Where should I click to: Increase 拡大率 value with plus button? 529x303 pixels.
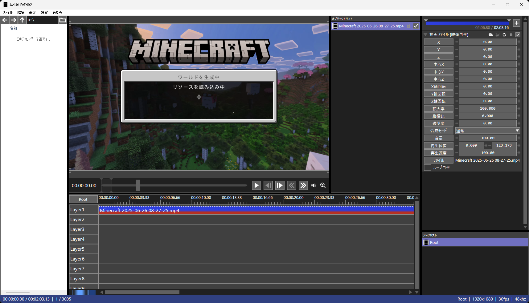coord(519,108)
